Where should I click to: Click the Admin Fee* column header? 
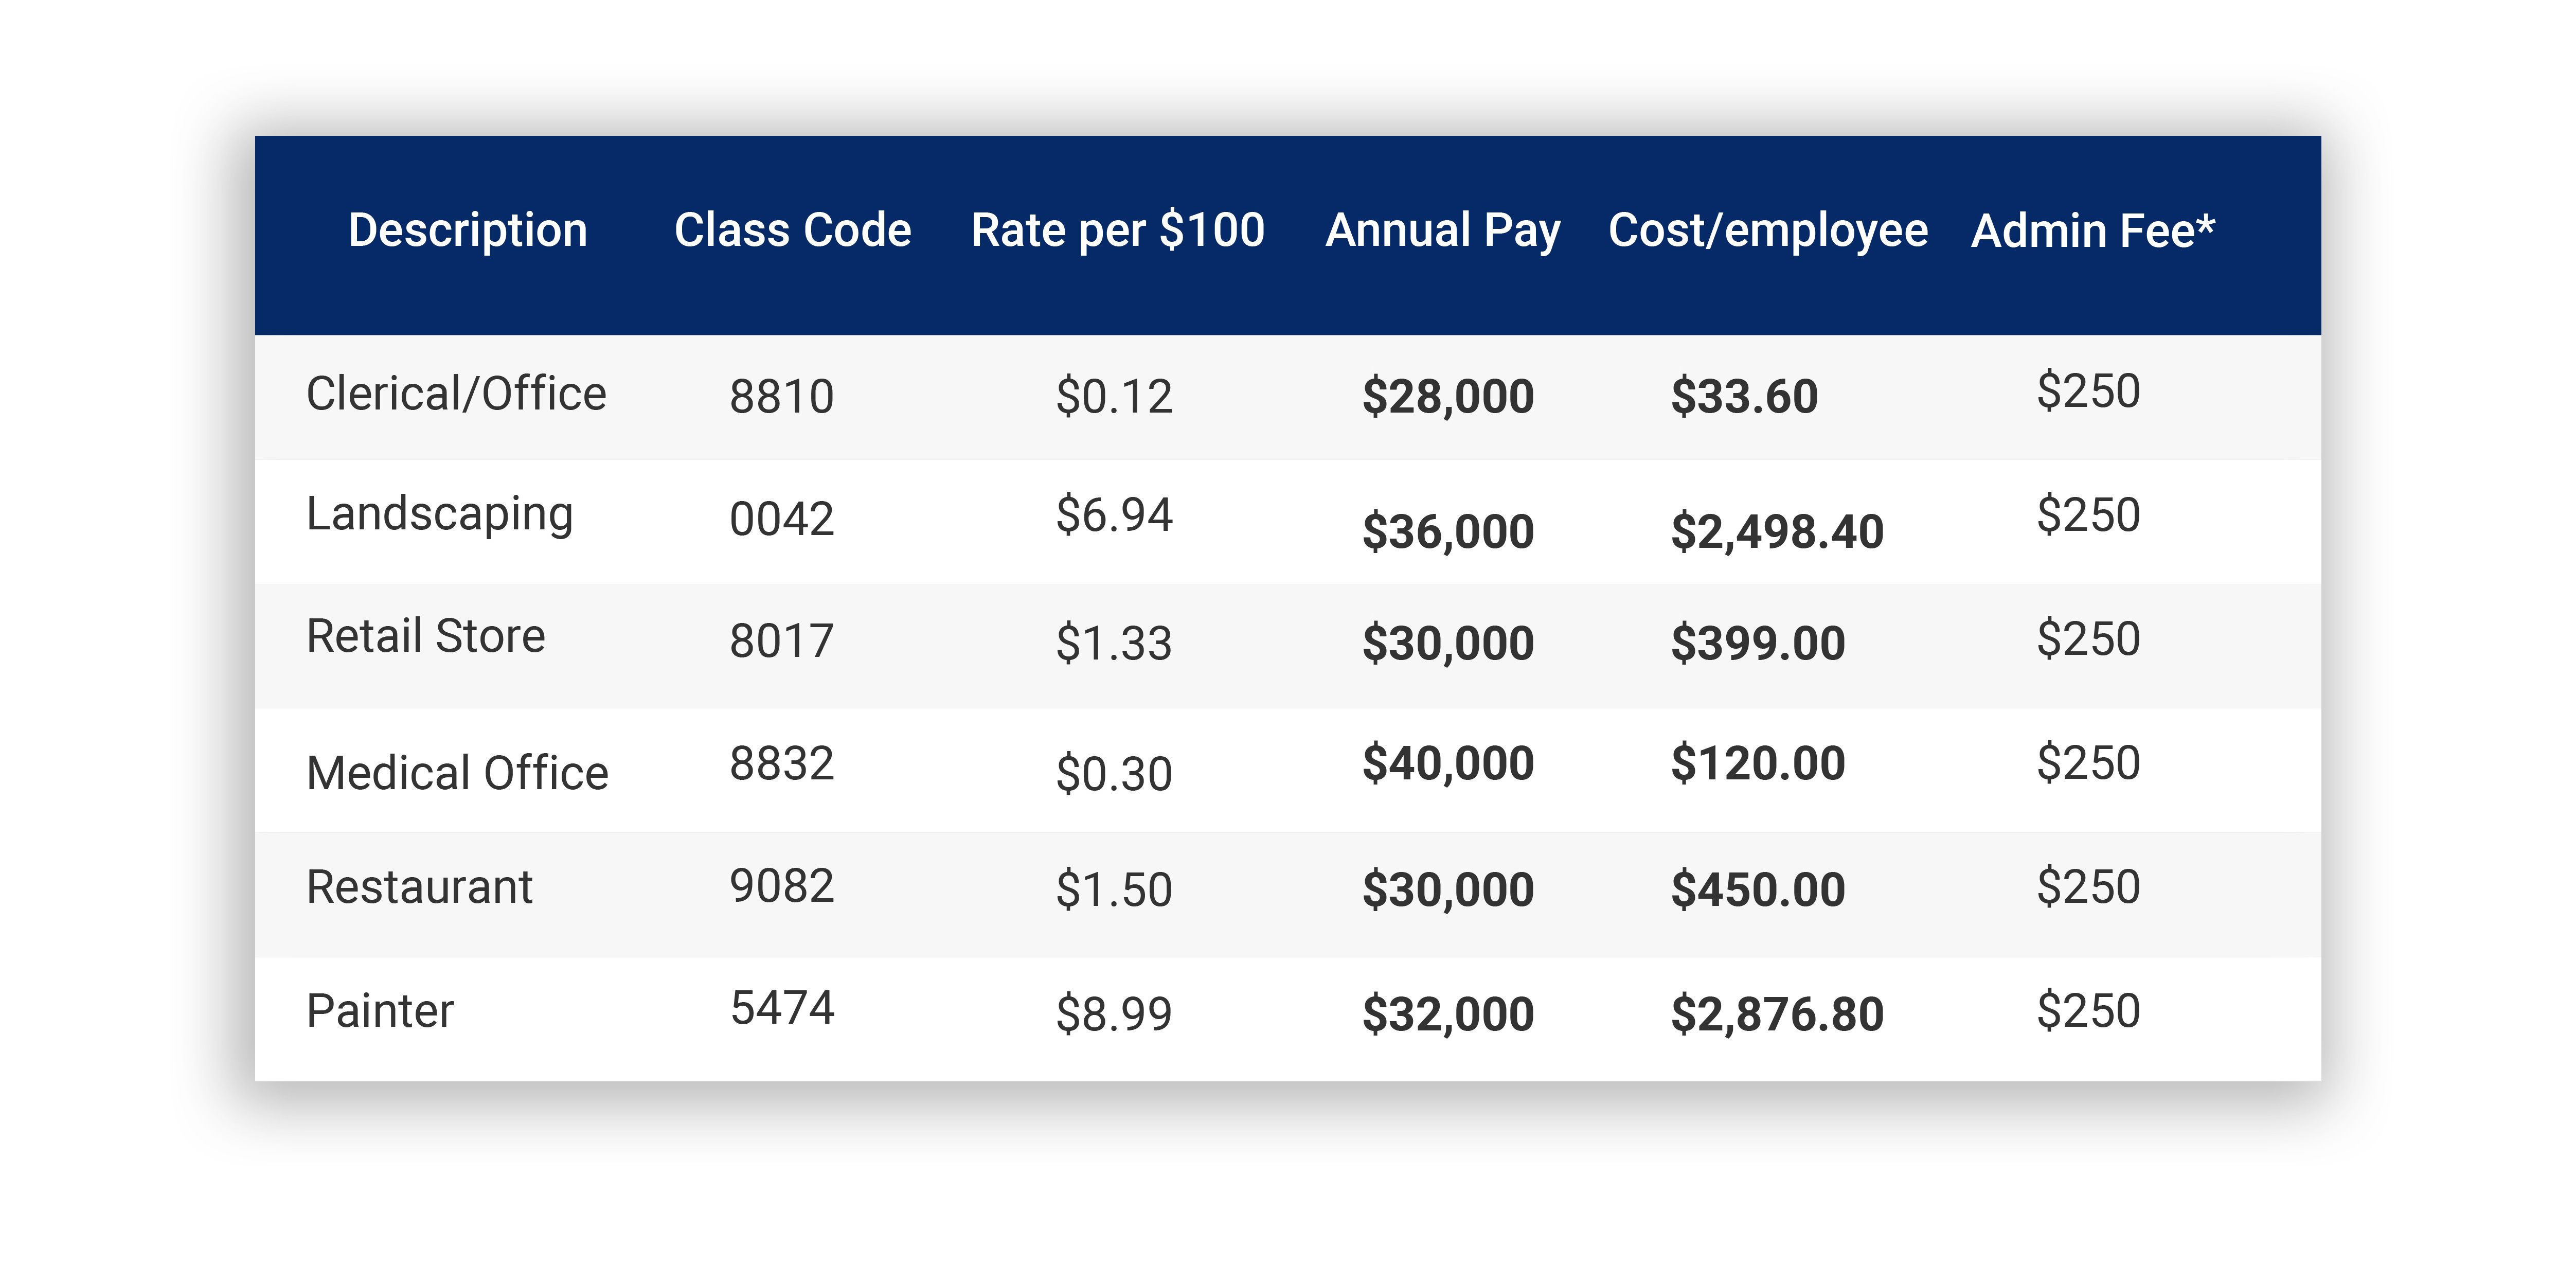pos(2092,231)
